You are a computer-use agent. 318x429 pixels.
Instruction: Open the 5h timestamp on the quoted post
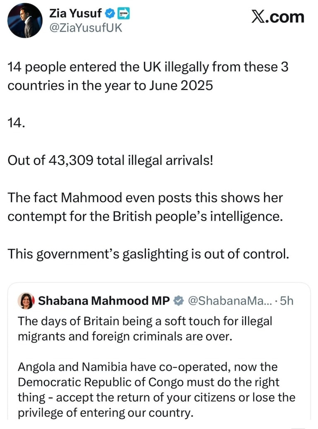tap(287, 301)
